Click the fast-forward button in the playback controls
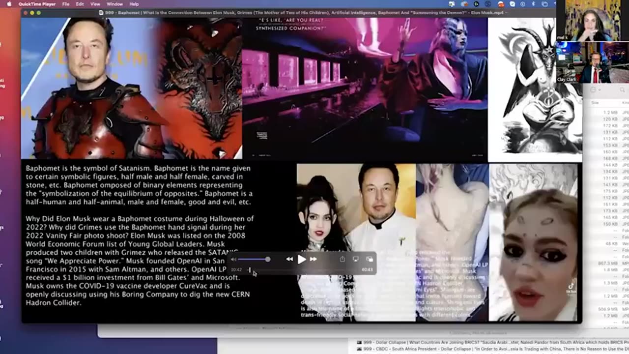This screenshot has height=354, width=629. pos(313,259)
